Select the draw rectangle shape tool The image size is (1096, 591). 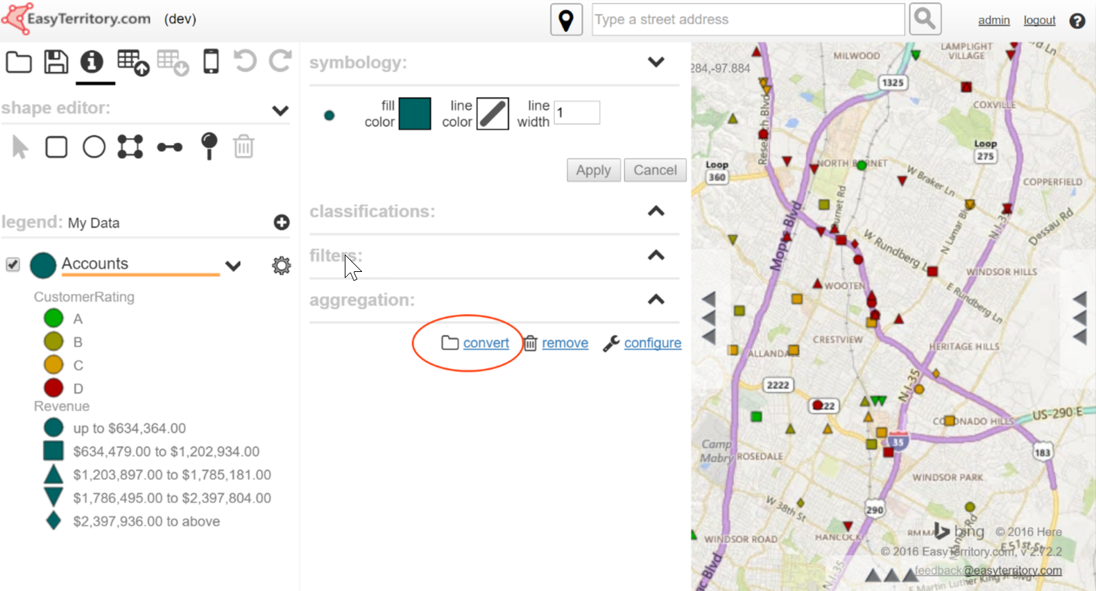[56, 147]
